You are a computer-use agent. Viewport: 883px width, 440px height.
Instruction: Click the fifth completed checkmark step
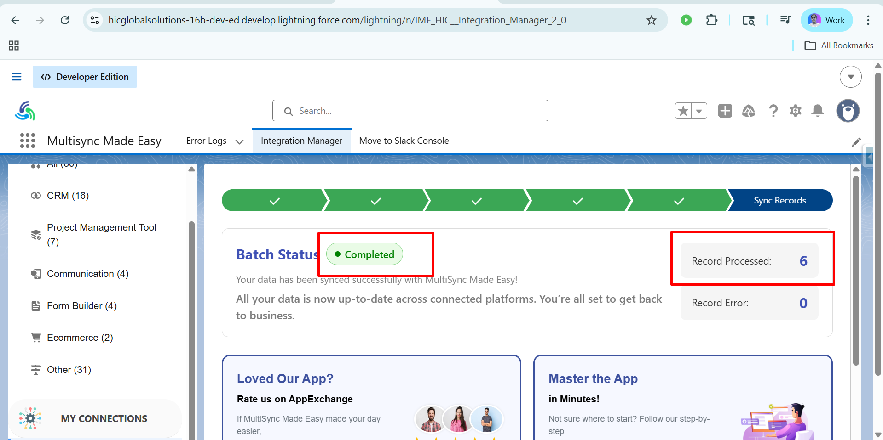click(x=679, y=200)
